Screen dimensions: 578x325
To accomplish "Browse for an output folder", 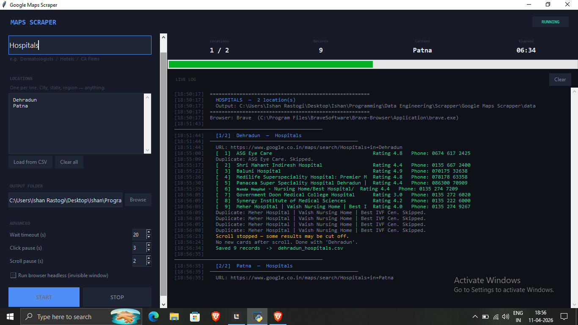I will (138, 200).
